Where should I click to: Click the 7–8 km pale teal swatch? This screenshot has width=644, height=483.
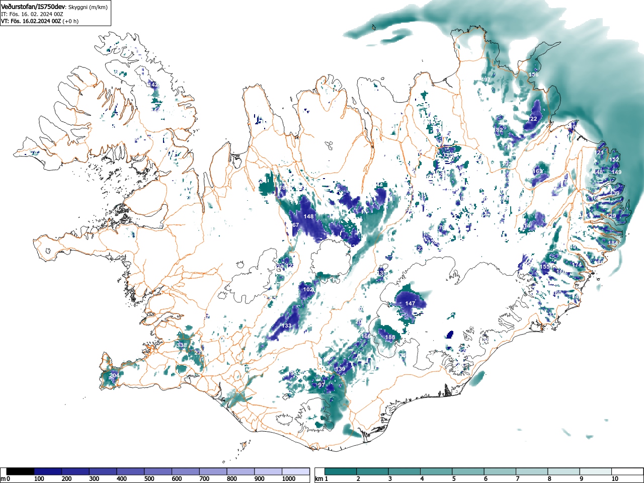532,471
